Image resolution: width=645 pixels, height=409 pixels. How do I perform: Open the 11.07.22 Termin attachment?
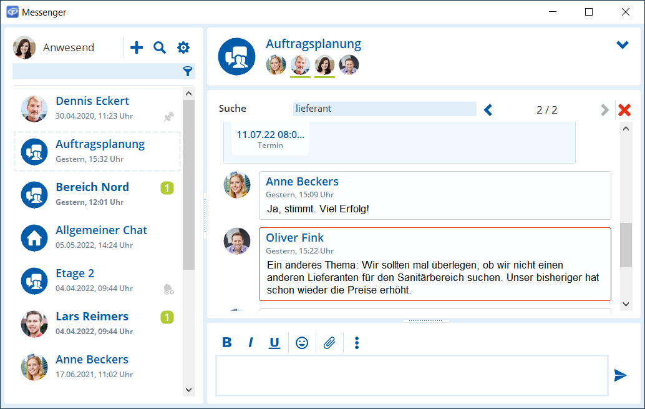point(270,139)
